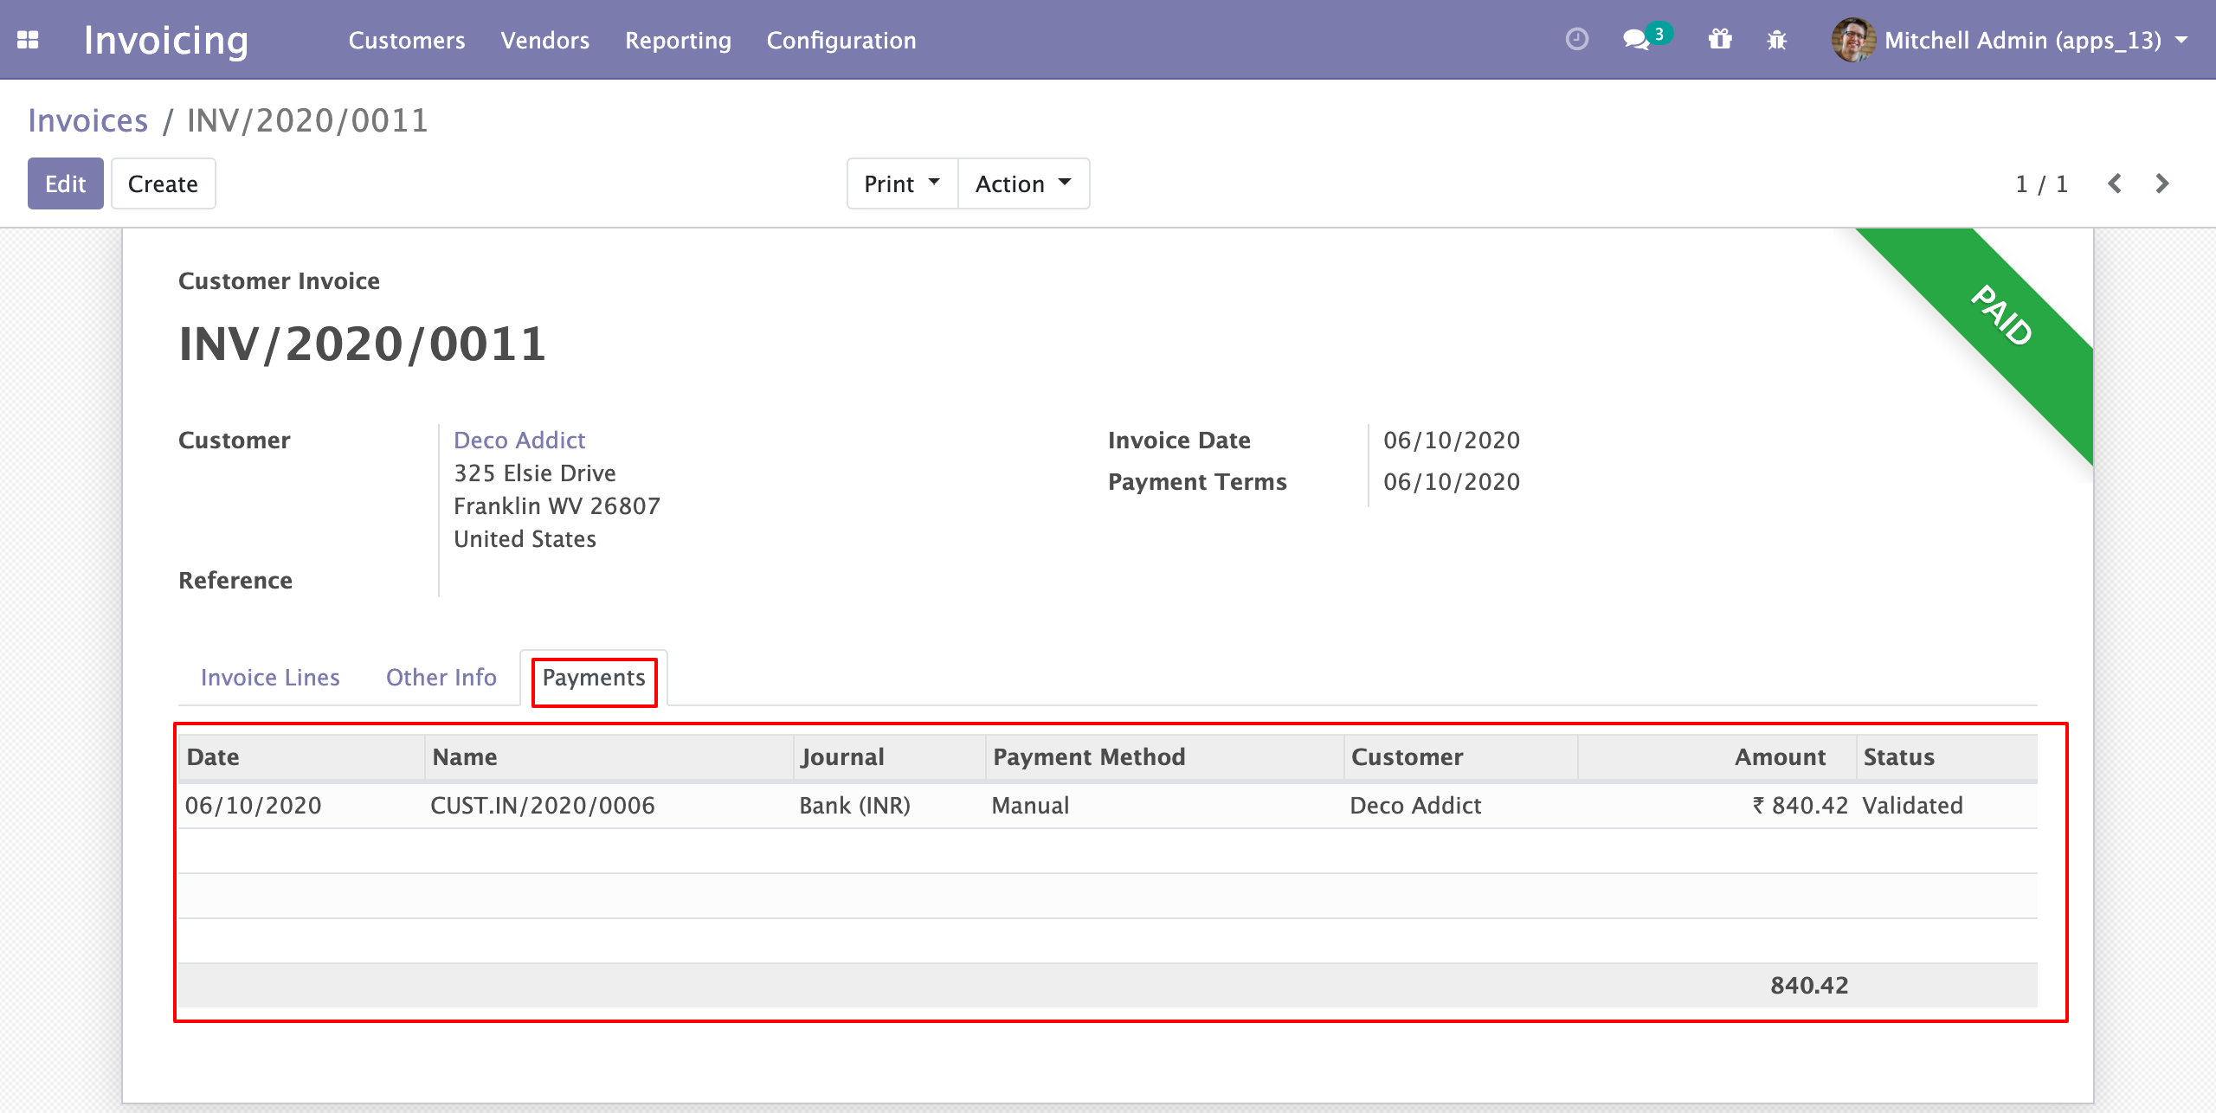Click the ₹ 840.42 amount cell
This screenshot has width=2216, height=1113.
pos(1800,805)
